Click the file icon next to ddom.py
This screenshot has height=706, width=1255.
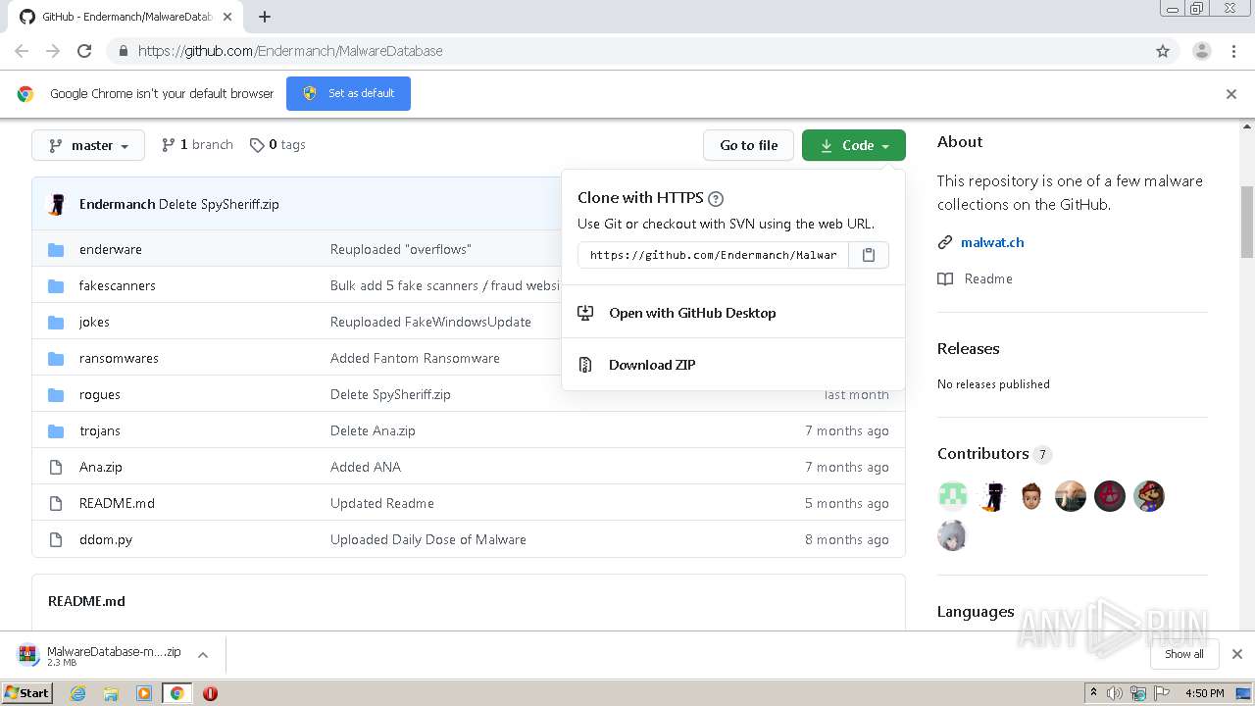click(x=56, y=539)
